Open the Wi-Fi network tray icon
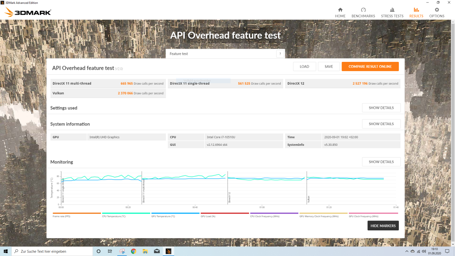The image size is (455, 256). coord(418,251)
